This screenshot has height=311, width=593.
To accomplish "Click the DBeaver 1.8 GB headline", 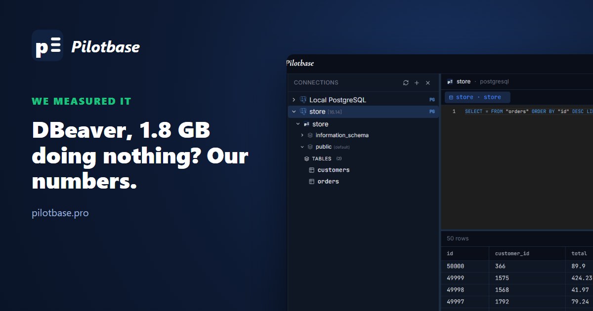I will point(140,156).
